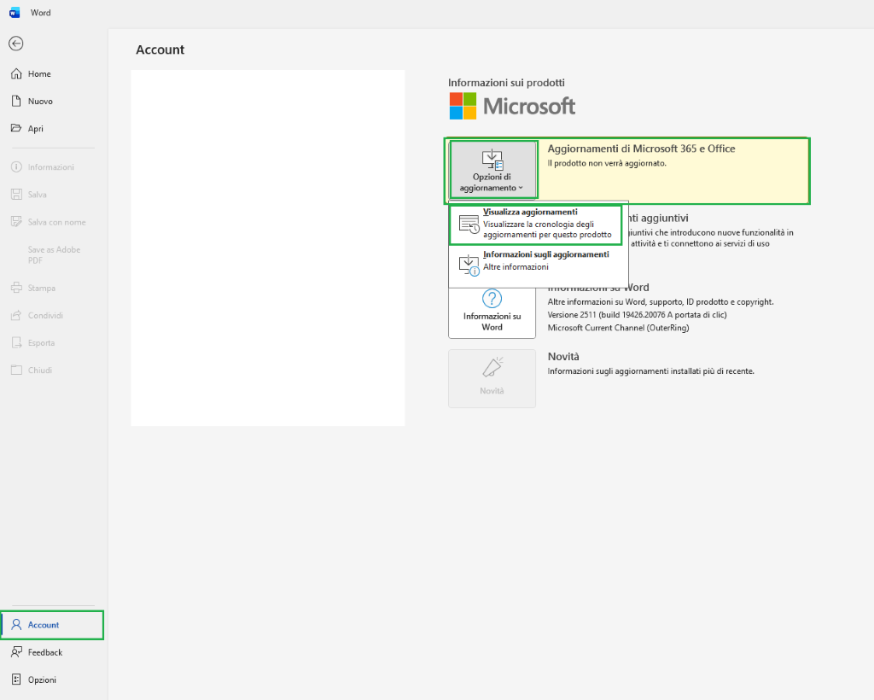Click the Versione 2511 build text

[637, 315]
